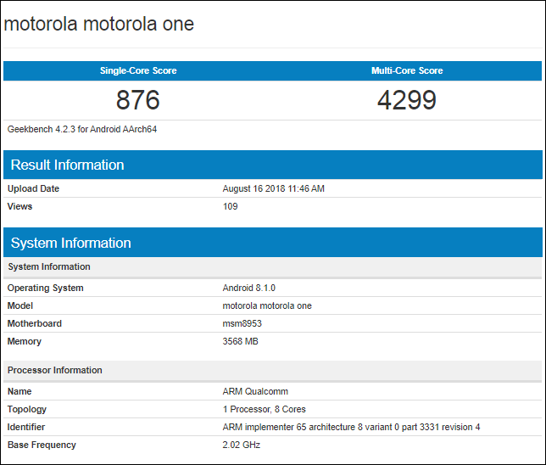
Task: Click the Model value in the table
Action: pyautogui.click(x=267, y=305)
